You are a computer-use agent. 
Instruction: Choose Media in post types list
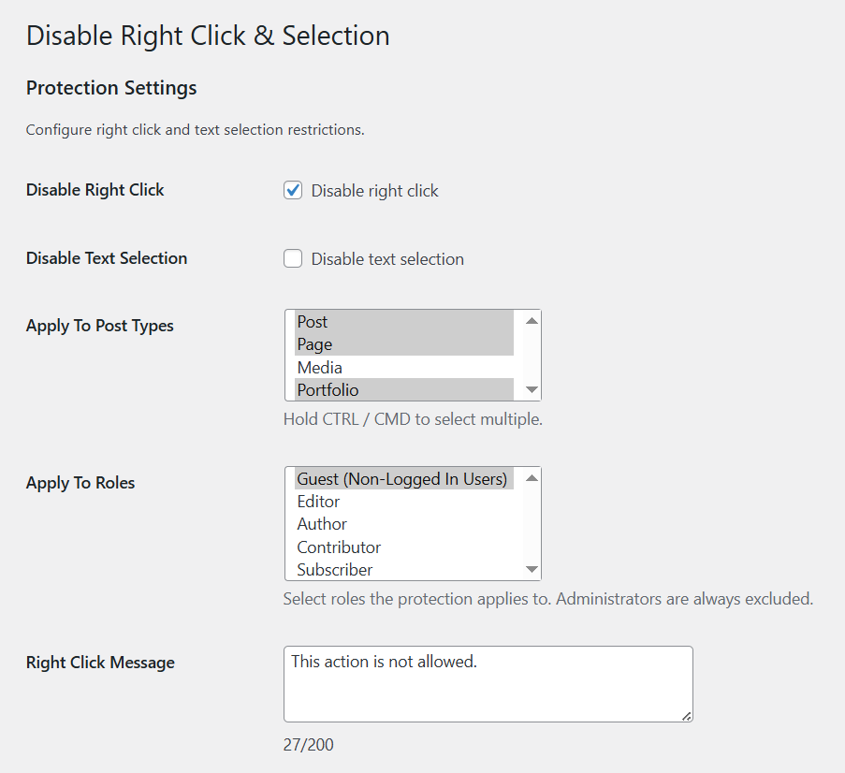point(320,368)
